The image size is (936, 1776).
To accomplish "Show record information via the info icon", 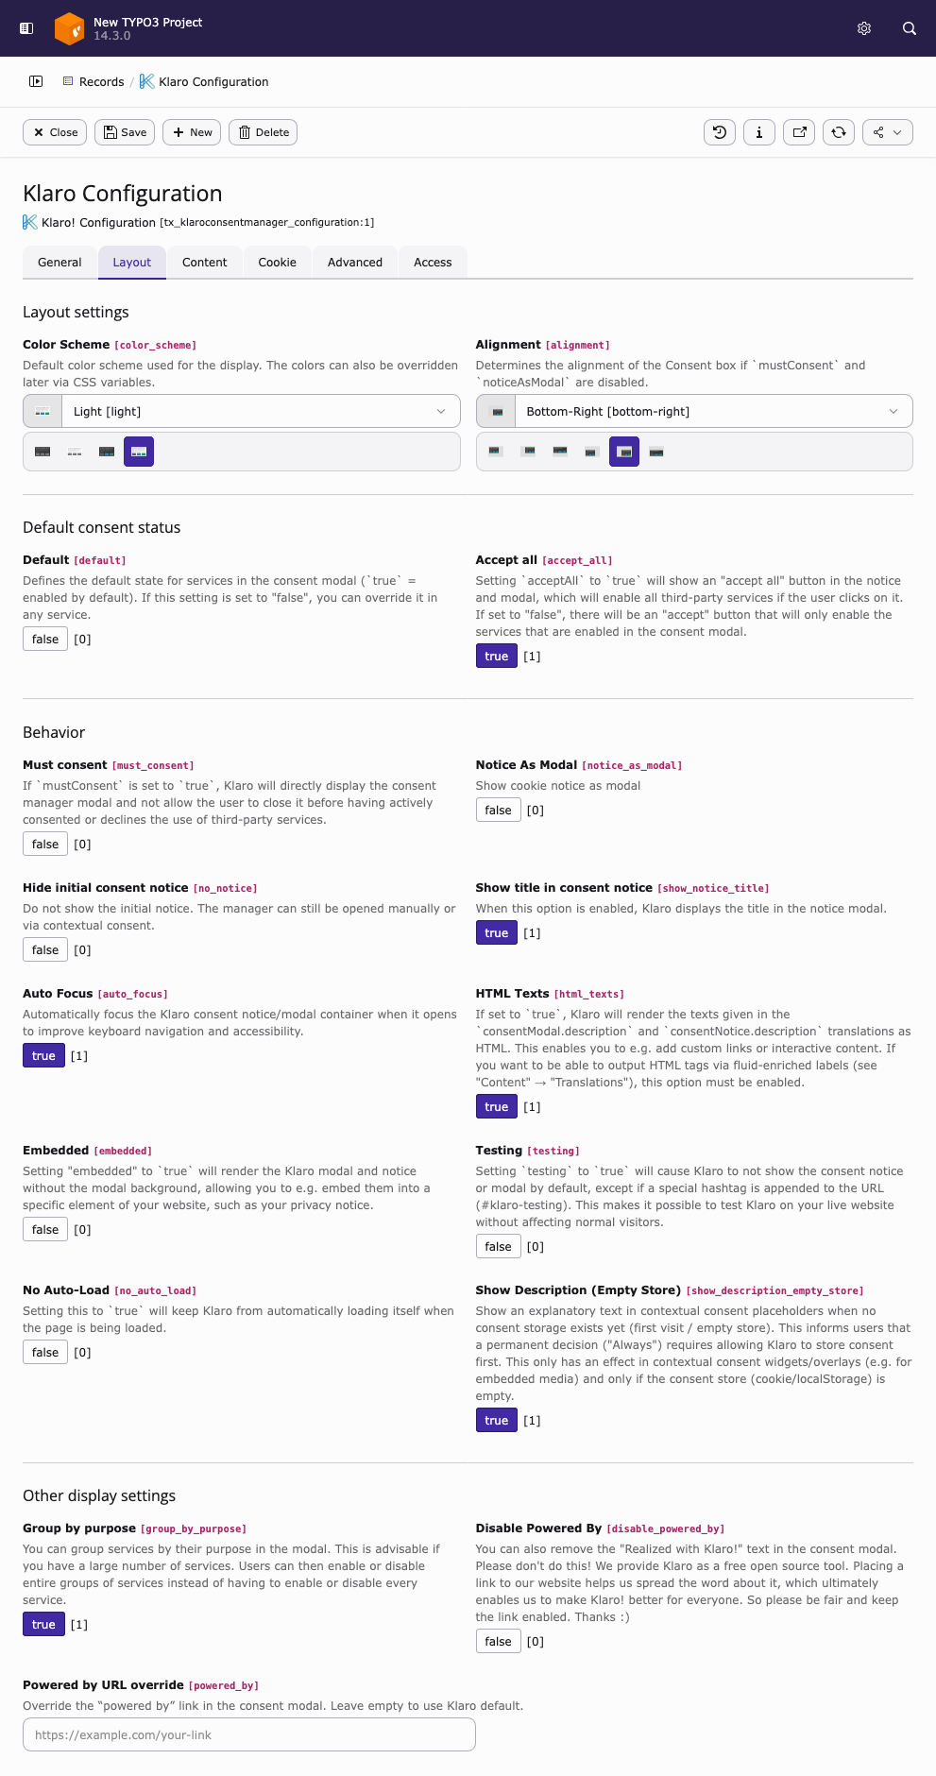I will coord(759,132).
